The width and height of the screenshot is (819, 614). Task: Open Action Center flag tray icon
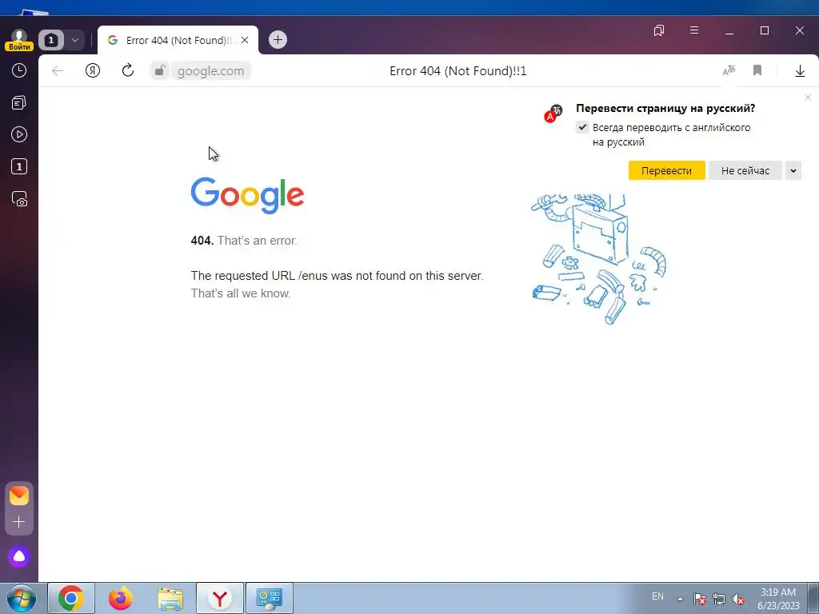coord(700,599)
